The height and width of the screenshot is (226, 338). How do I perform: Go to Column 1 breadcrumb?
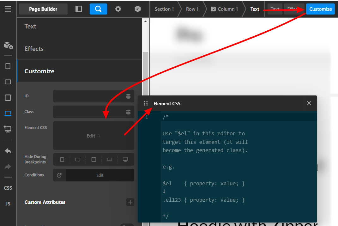pyautogui.click(x=224, y=9)
